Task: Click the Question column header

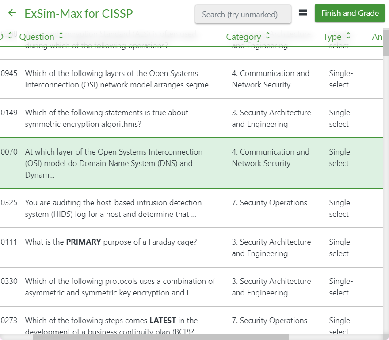Action: 37,37
